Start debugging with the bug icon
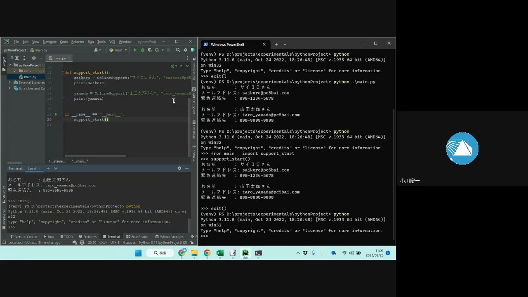528x297 pixels. point(143,50)
